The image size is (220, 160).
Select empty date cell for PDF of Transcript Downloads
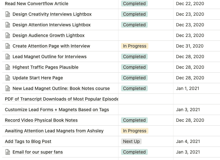pyautogui.click(x=197, y=99)
